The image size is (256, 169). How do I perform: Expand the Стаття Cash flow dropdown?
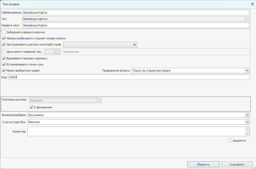(x=247, y=122)
